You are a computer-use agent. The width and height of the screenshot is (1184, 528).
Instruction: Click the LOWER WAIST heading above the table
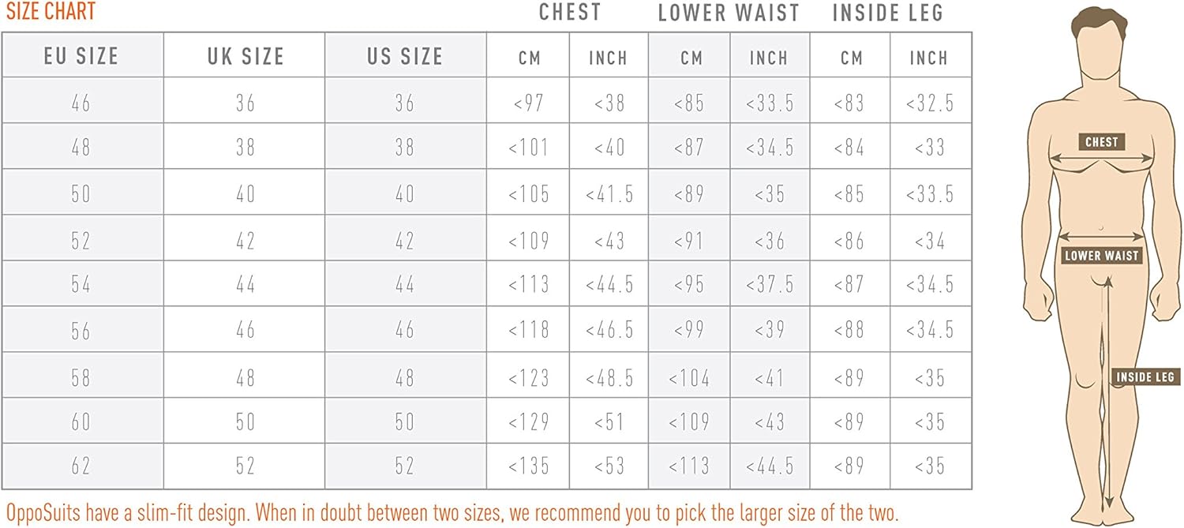point(729,13)
